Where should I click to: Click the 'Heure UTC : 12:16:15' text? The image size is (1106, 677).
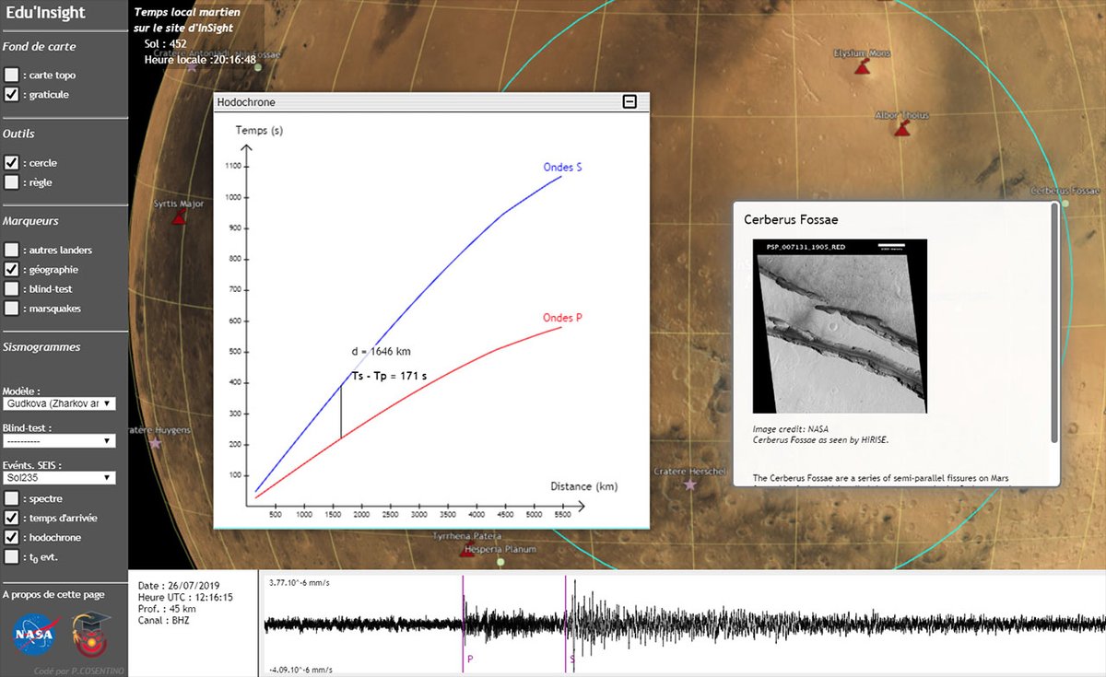tap(185, 598)
